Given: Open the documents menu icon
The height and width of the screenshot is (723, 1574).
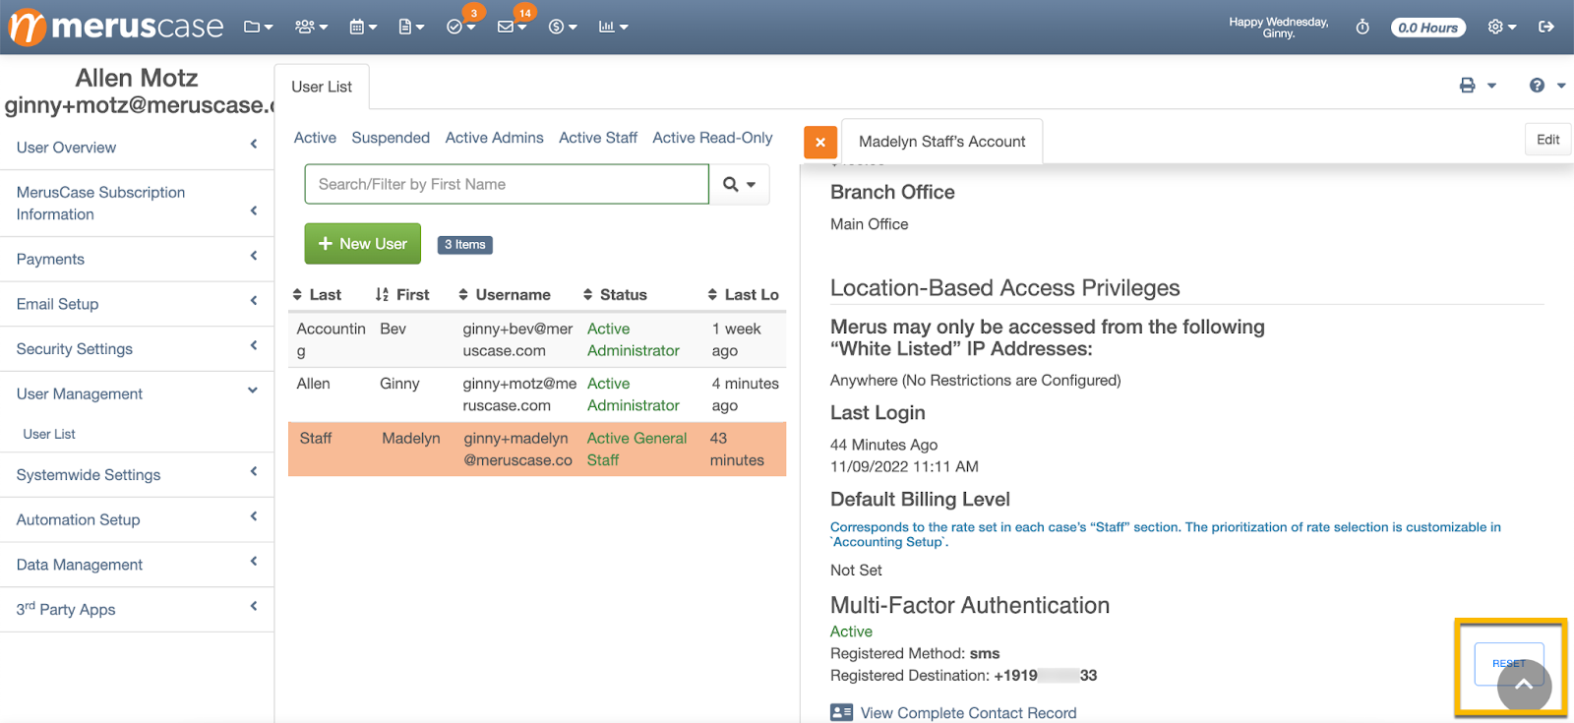Looking at the screenshot, I should [411, 27].
